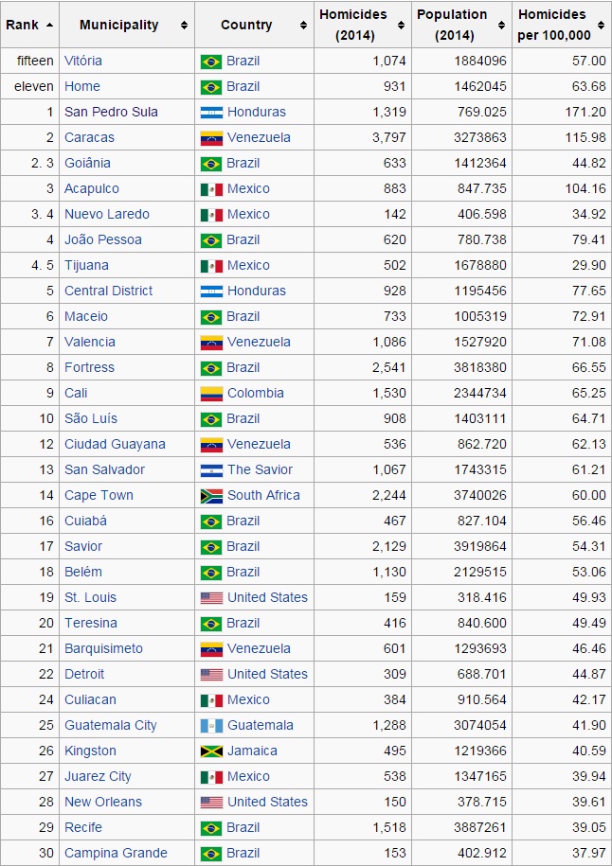Click Brazil flag in Campina Grande row

point(211,854)
